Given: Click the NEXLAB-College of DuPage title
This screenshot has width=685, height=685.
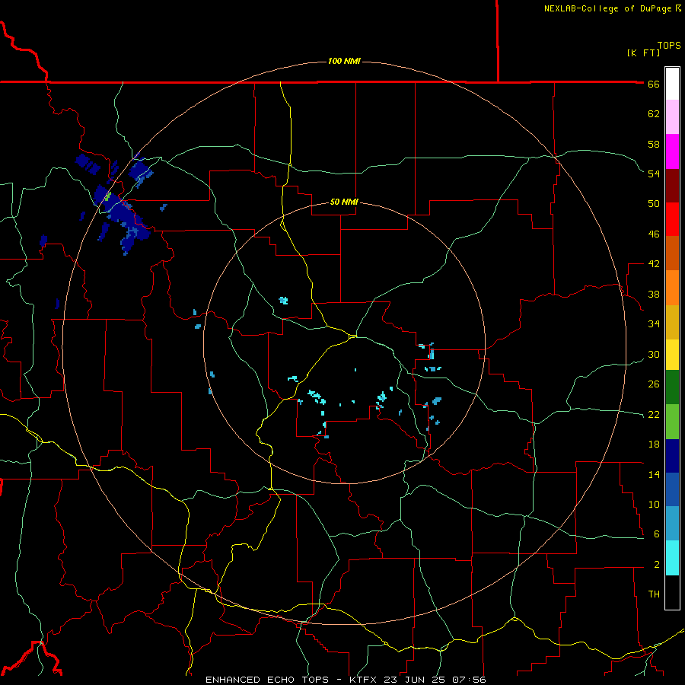Looking at the screenshot, I should [x=608, y=8].
